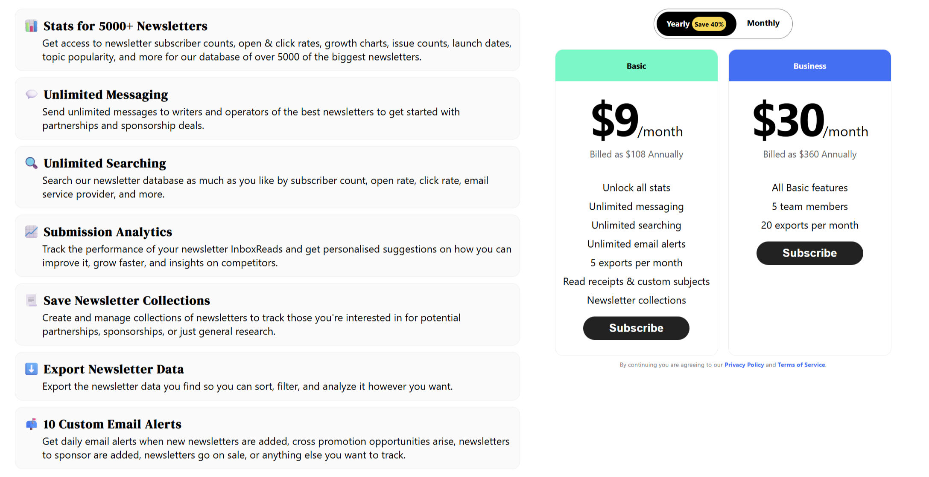Subscribe to the Business plan
The height and width of the screenshot is (477, 929).
(x=809, y=253)
